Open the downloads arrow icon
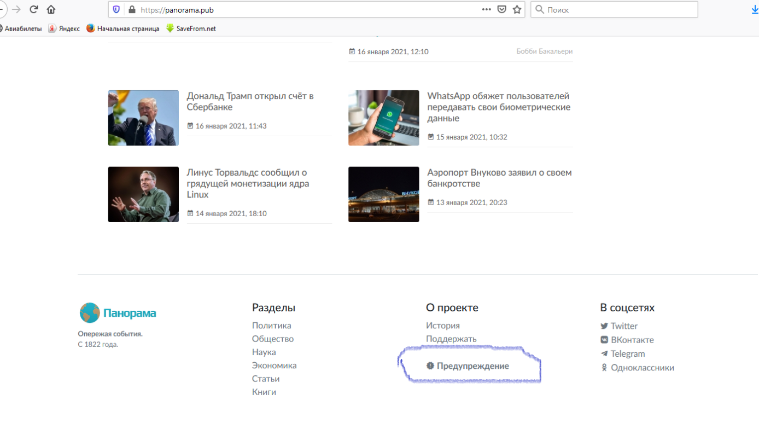The image size is (759, 441). coord(755,9)
